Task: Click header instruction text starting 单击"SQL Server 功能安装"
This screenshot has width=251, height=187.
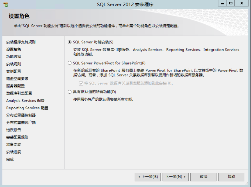Action: [96, 26]
